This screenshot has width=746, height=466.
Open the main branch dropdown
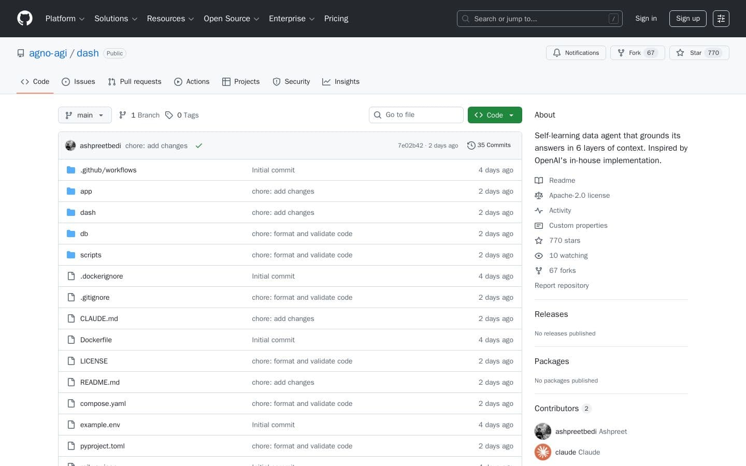coord(84,115)
